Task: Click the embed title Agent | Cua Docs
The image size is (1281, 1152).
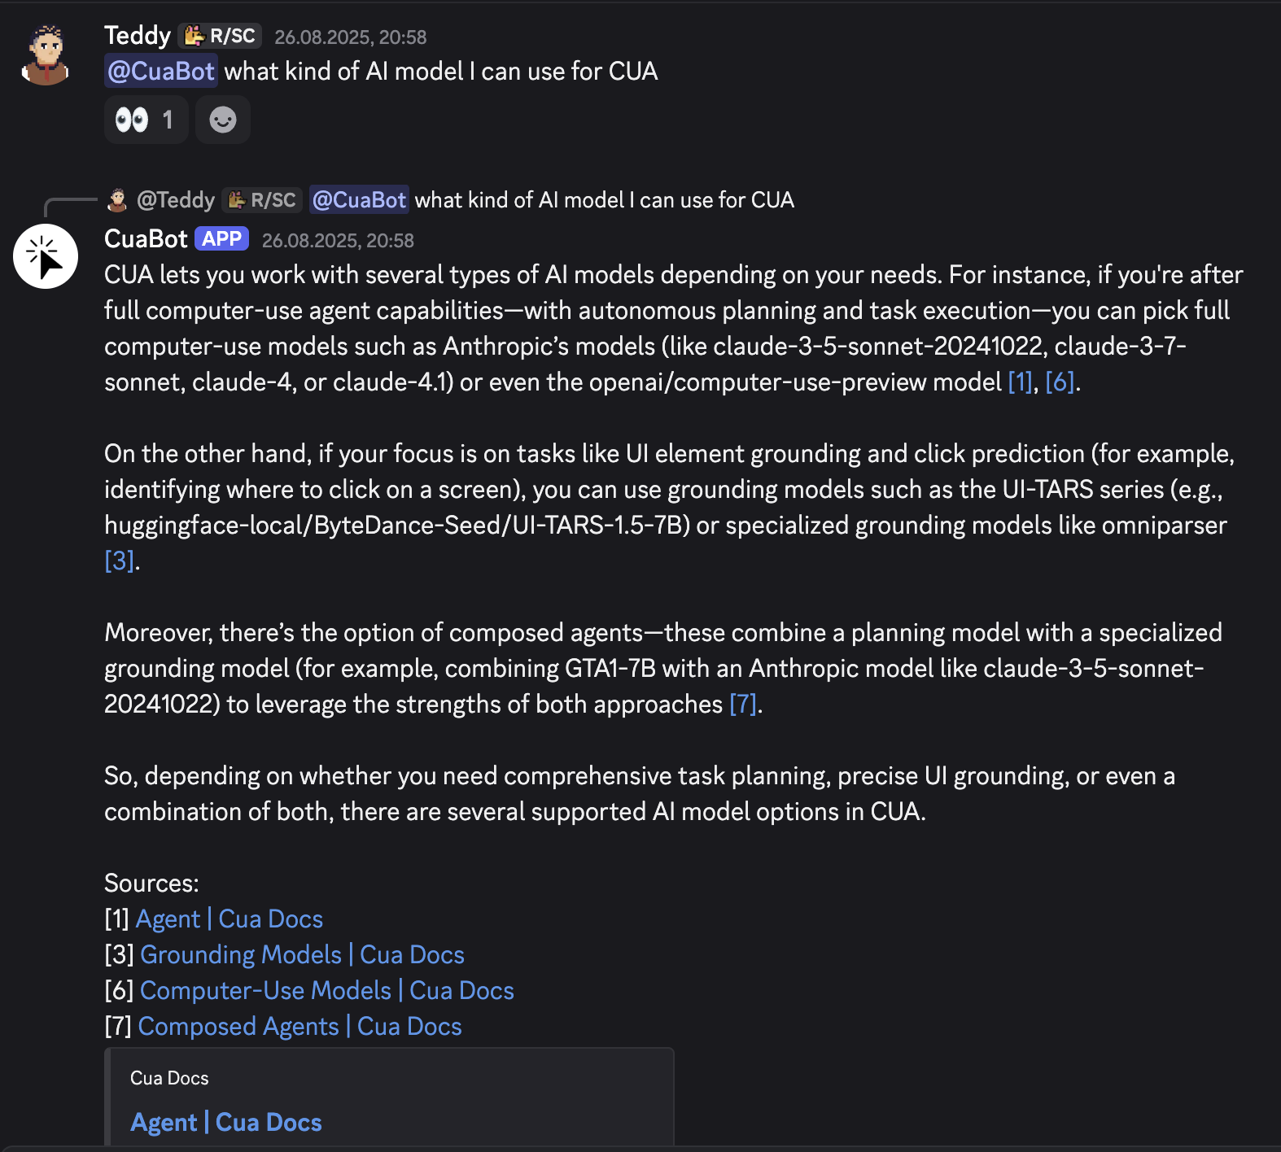Action: [226, 1123]
